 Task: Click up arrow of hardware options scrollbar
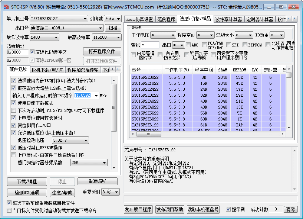click(114, 80)
